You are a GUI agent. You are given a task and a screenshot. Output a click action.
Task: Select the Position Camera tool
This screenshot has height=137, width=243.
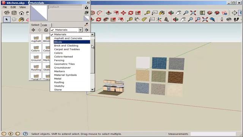pyautogui.click(x=222, y=19)
